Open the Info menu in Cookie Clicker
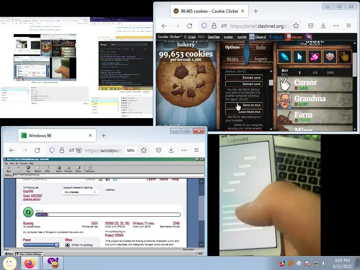The height and width of the screenshot is (270, 360). point(261,47)
